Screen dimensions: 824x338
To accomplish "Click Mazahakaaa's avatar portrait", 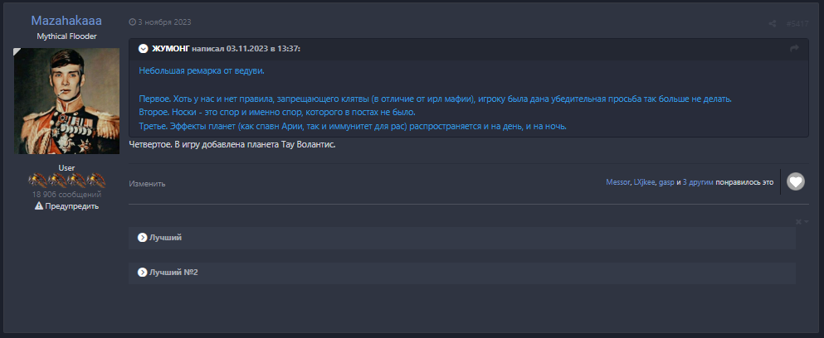I will click(x=67, y=101).
